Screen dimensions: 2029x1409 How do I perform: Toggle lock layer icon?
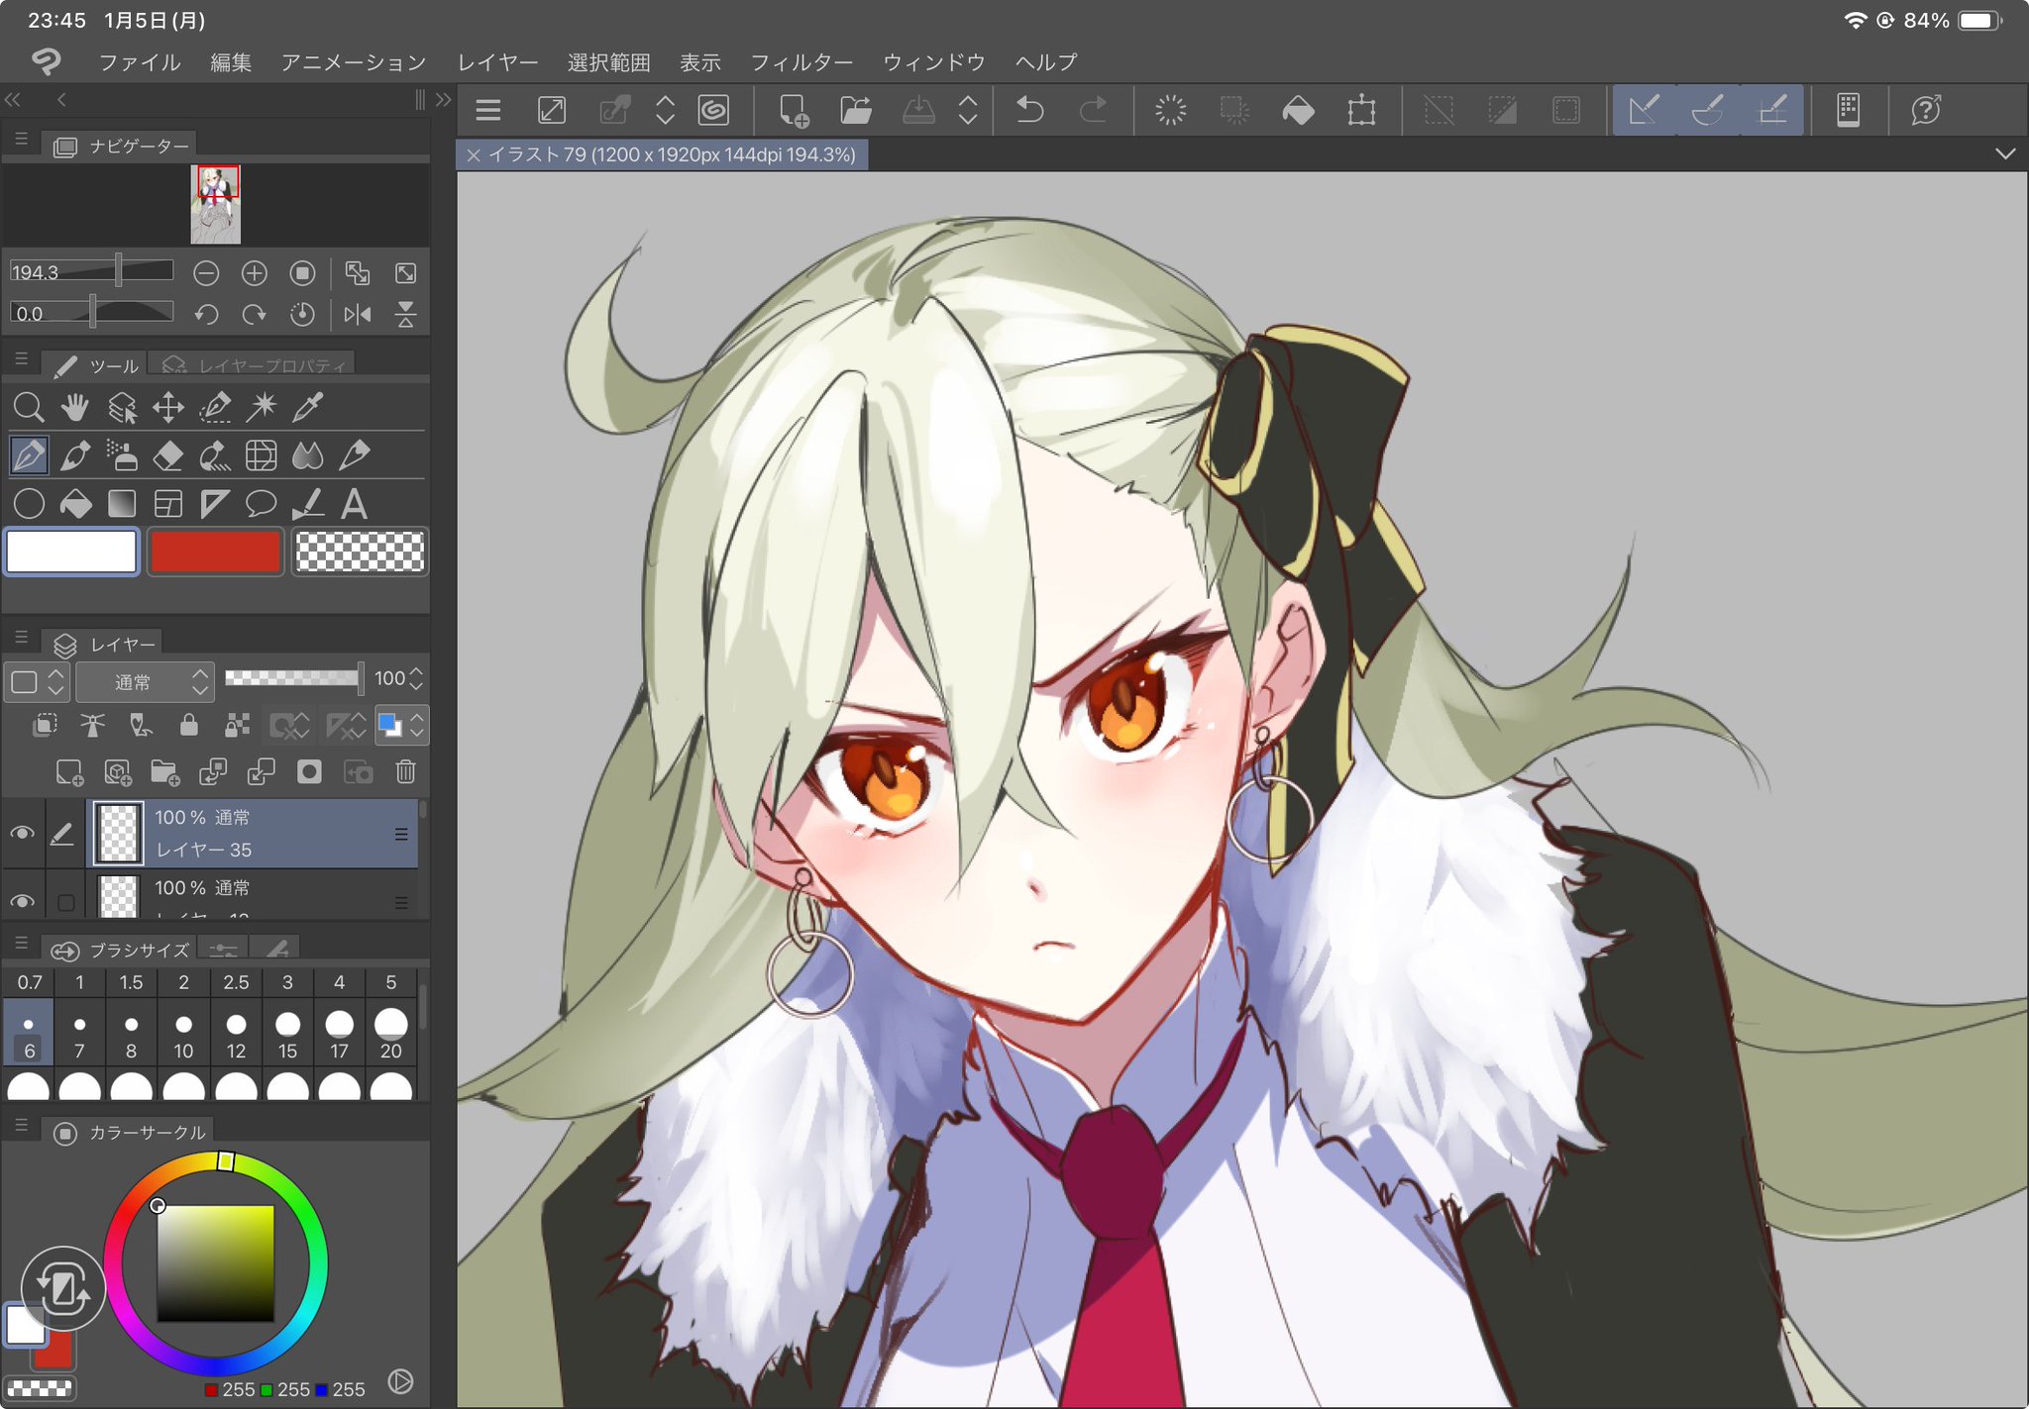point(188,726)
